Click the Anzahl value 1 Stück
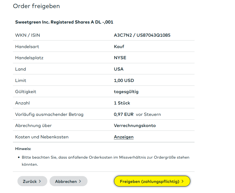The image size is (235, 193). click(x=122, y=103)
